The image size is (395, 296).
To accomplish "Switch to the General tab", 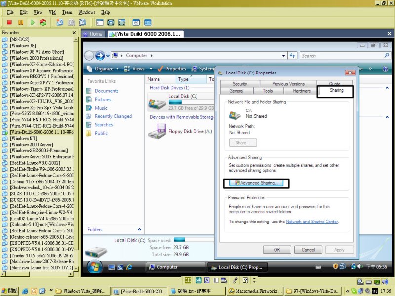I will (237, 91).
